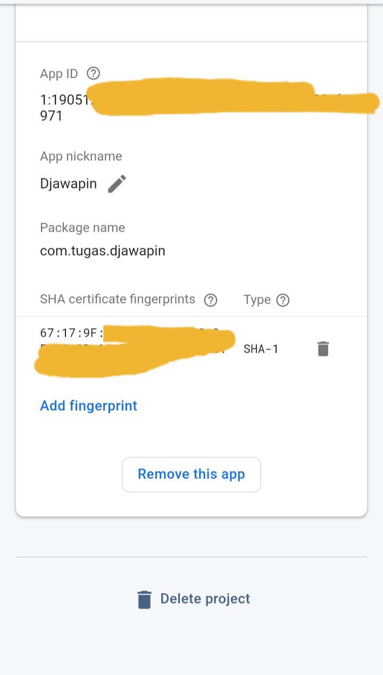Click the Type column header text

[x=257, y=300]
